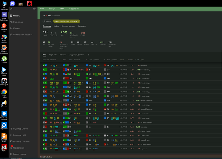222x159 pixels.
Task: Open Параметры settings desktop shortcut
Action: [4, 126]
